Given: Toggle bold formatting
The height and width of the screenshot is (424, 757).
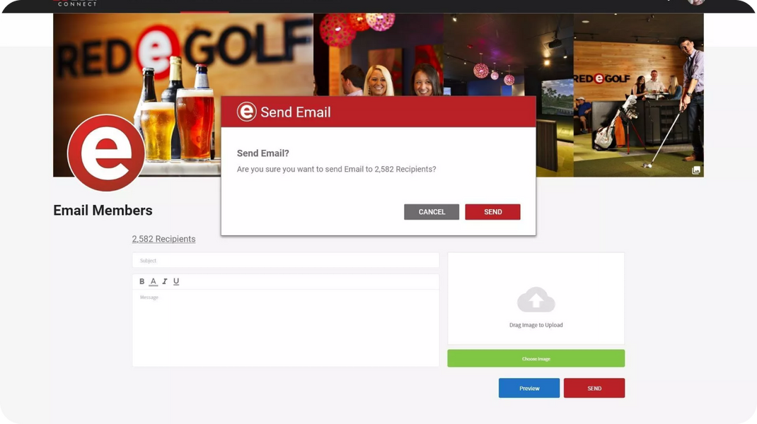Looking at the screenshot, I should coord(141,281).
